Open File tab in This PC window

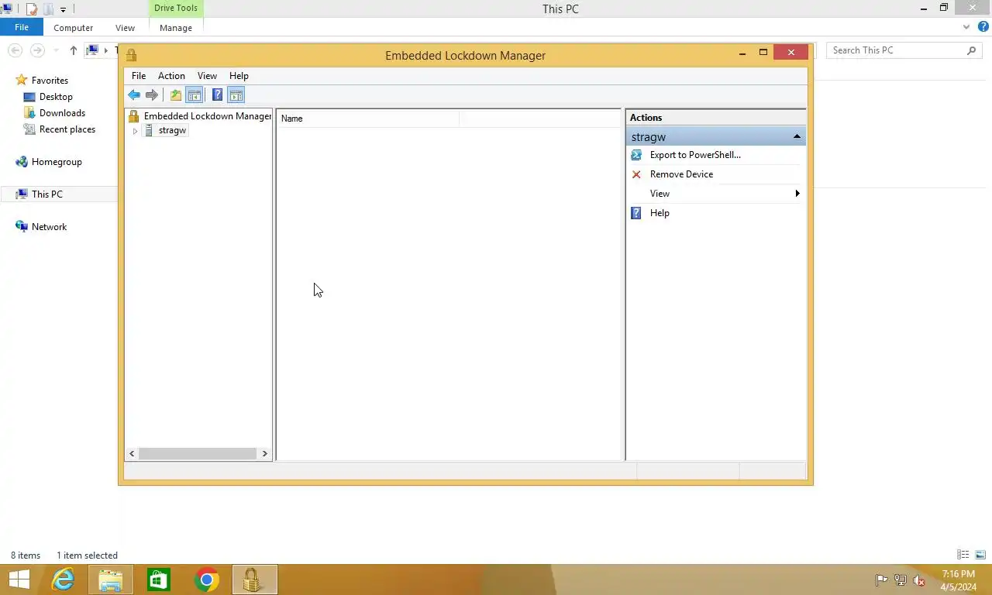[22, 27]
